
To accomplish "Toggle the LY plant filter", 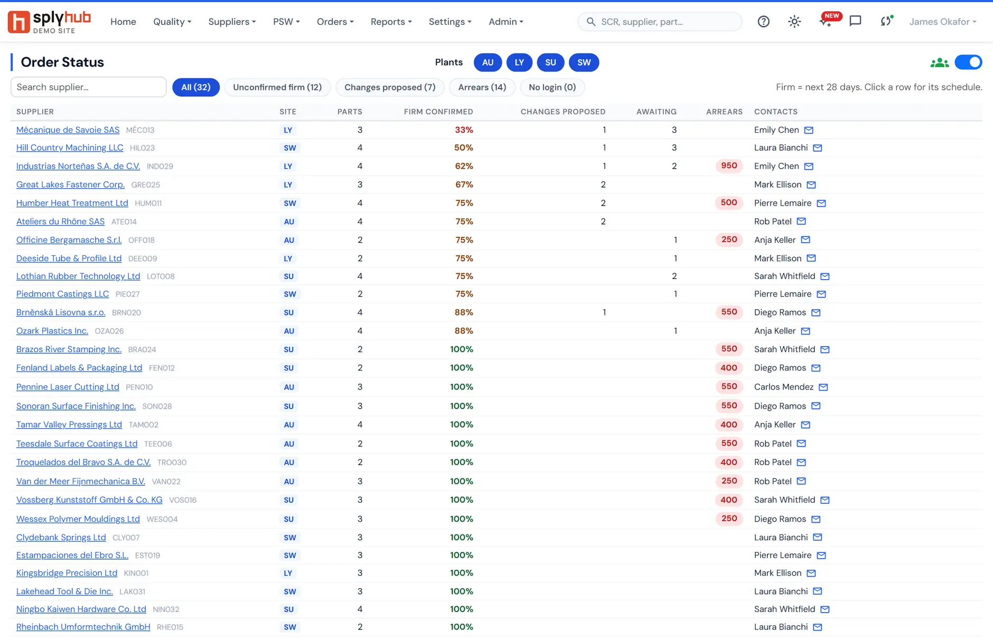I will click(519, 62).
